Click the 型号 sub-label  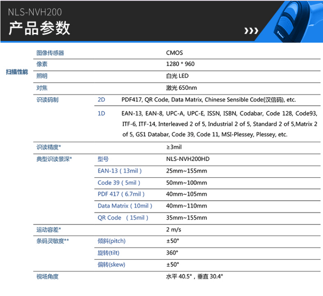tap(103, 159)
